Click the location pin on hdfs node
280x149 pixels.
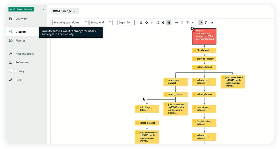point(192,29)
